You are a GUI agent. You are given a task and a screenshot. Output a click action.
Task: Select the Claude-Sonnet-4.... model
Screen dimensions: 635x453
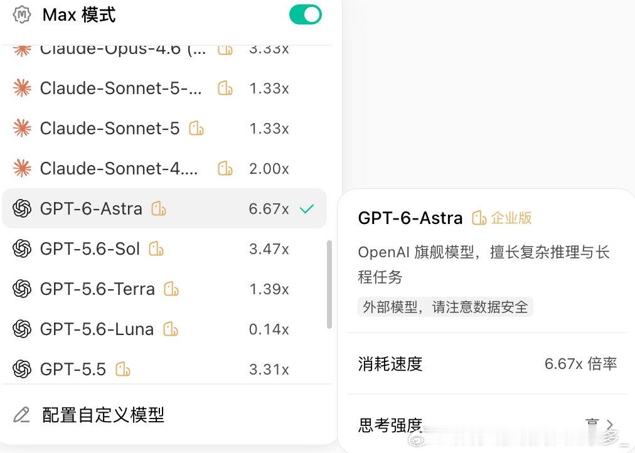164,168
